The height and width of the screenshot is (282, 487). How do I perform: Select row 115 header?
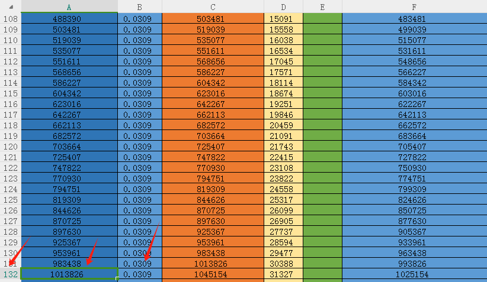click(x=11, y=93)
